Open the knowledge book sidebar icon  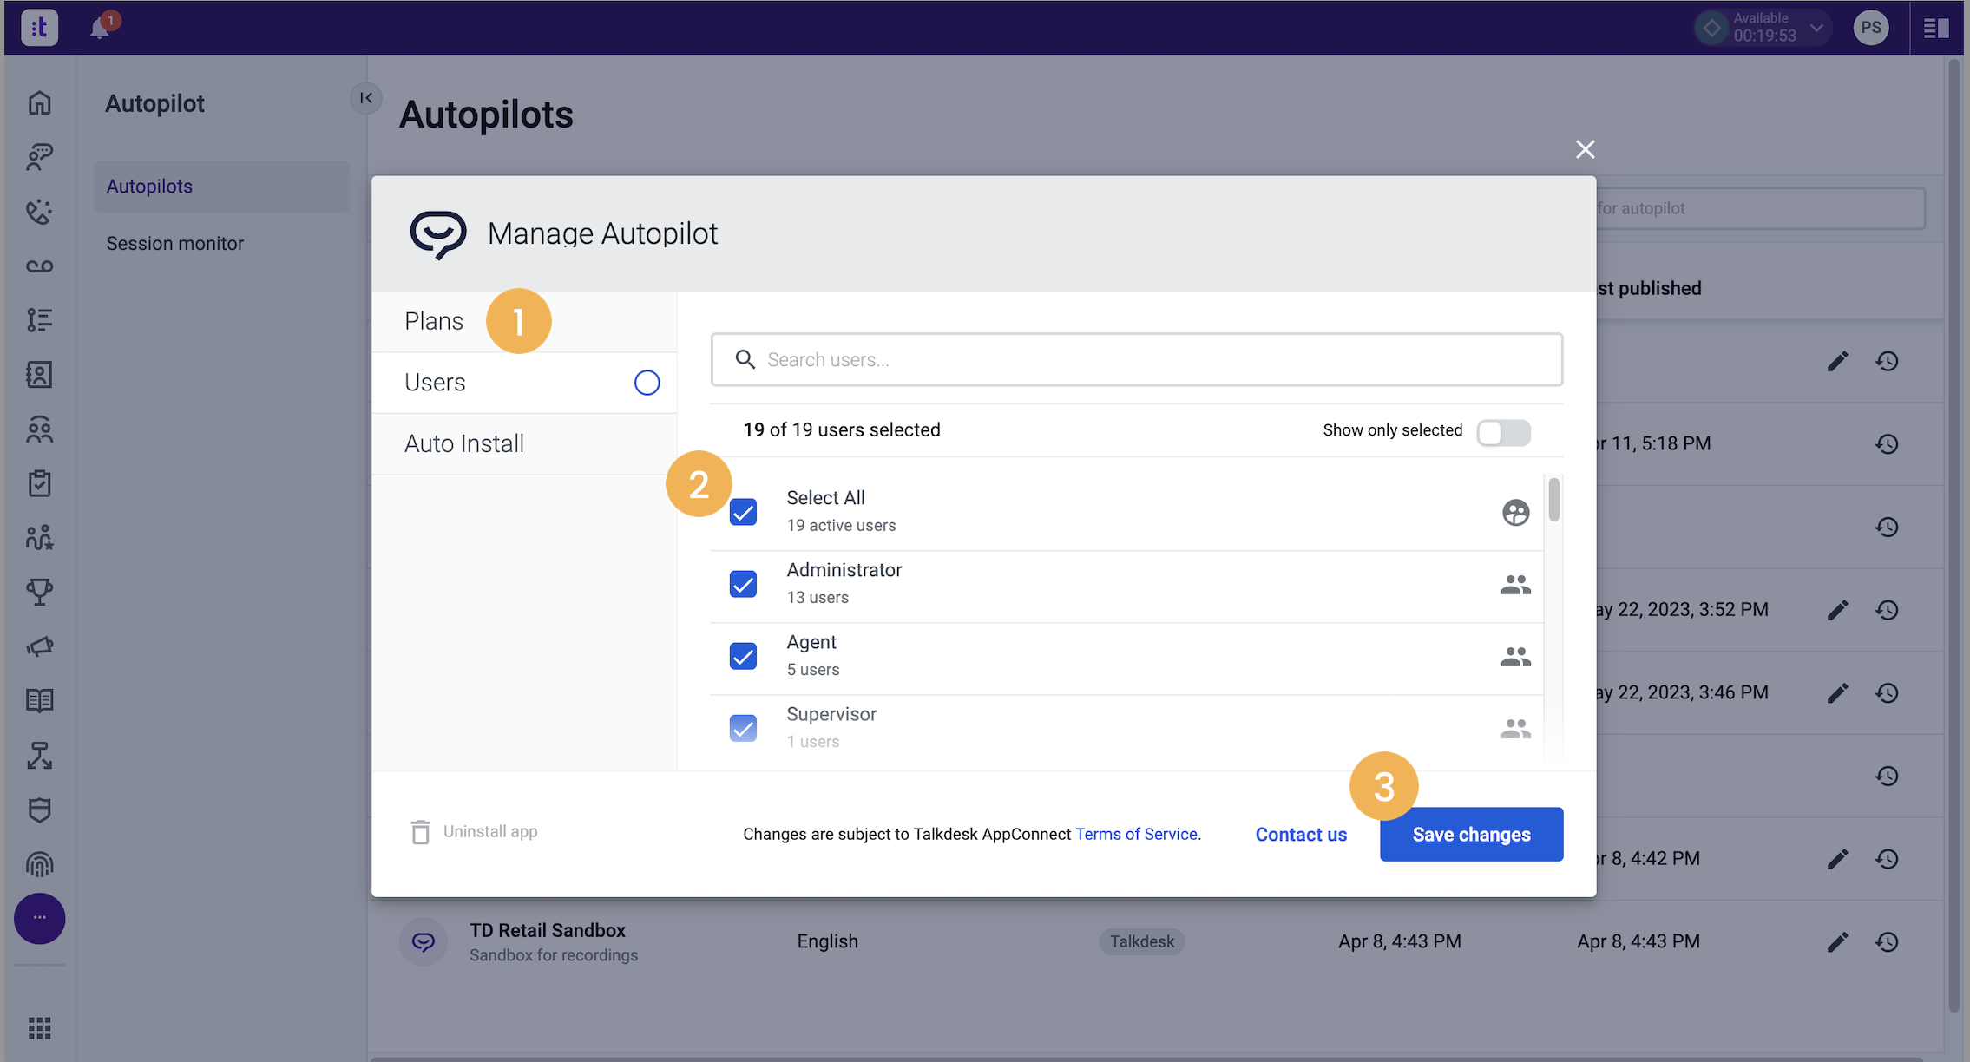[x=39, y=701]
